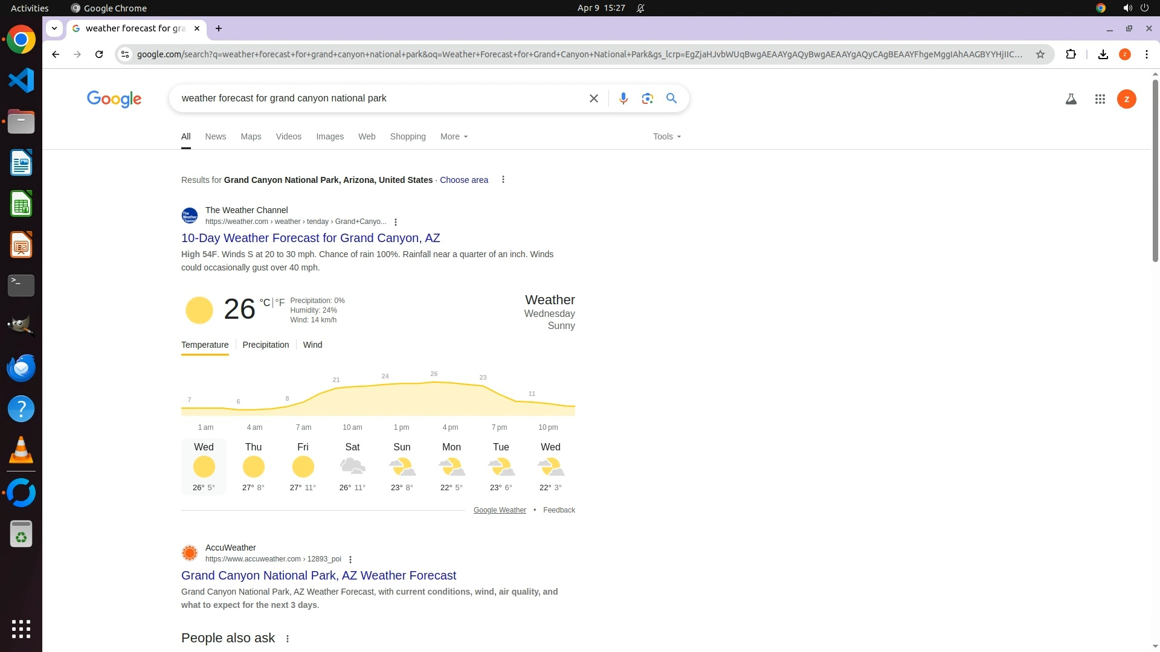Open Google Lens image search
Screen dimensions: 1160x652
click(x=647, y=98)
